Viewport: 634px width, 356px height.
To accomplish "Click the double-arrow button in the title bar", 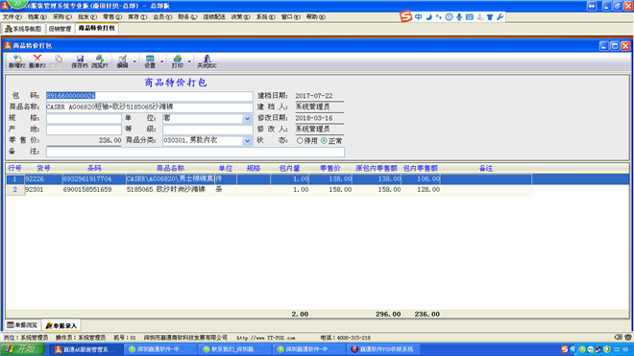I will pyautogui.click(x=592, y=6).
